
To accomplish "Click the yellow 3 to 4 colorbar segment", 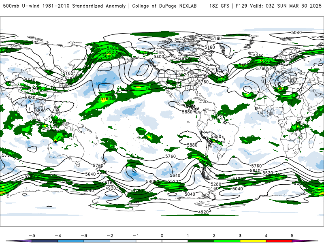I will pyautogui.click(x=253, y=241).
